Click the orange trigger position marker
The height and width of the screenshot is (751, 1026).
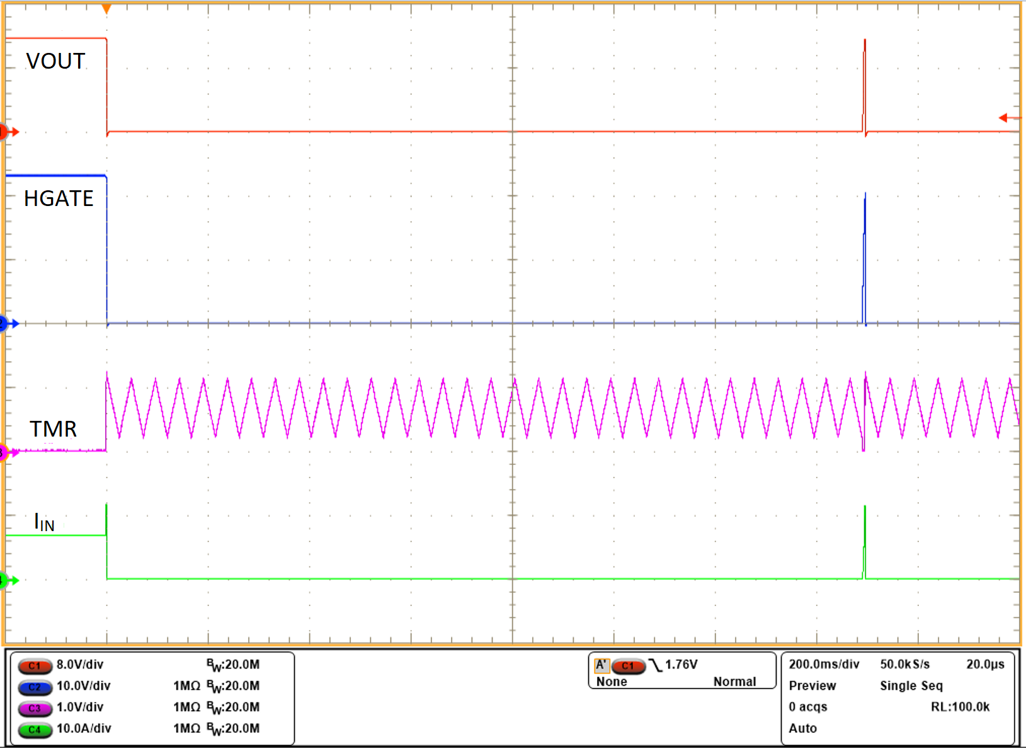point(106,9)
